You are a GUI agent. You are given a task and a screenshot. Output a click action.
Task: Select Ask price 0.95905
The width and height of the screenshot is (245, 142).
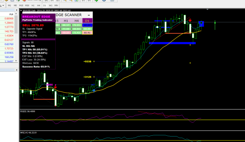point(9,53)
